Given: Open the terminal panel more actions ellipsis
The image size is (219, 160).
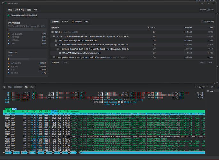Looking at the screenshot, I should click(x=207, y=87).
